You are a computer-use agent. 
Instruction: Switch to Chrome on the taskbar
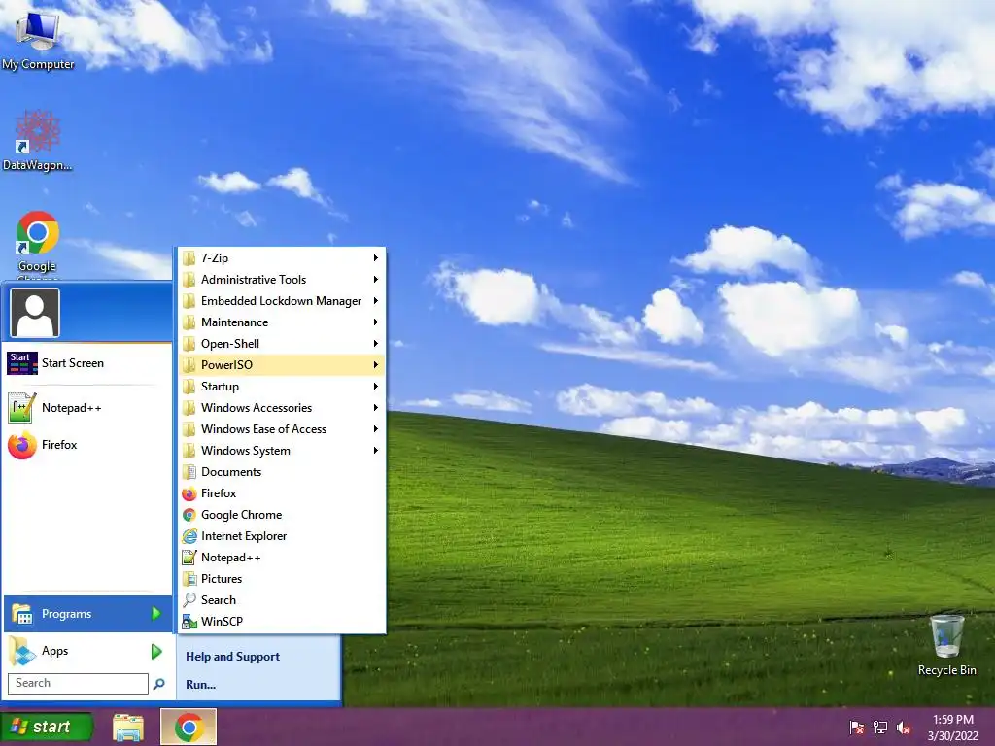[x=189, y=727]
